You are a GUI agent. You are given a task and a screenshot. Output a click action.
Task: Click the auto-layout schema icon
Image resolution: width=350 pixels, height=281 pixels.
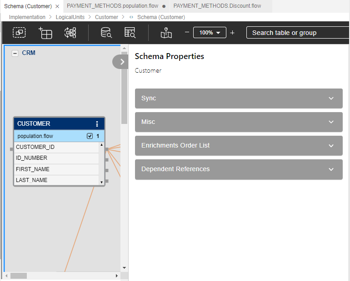coord(70,33)
